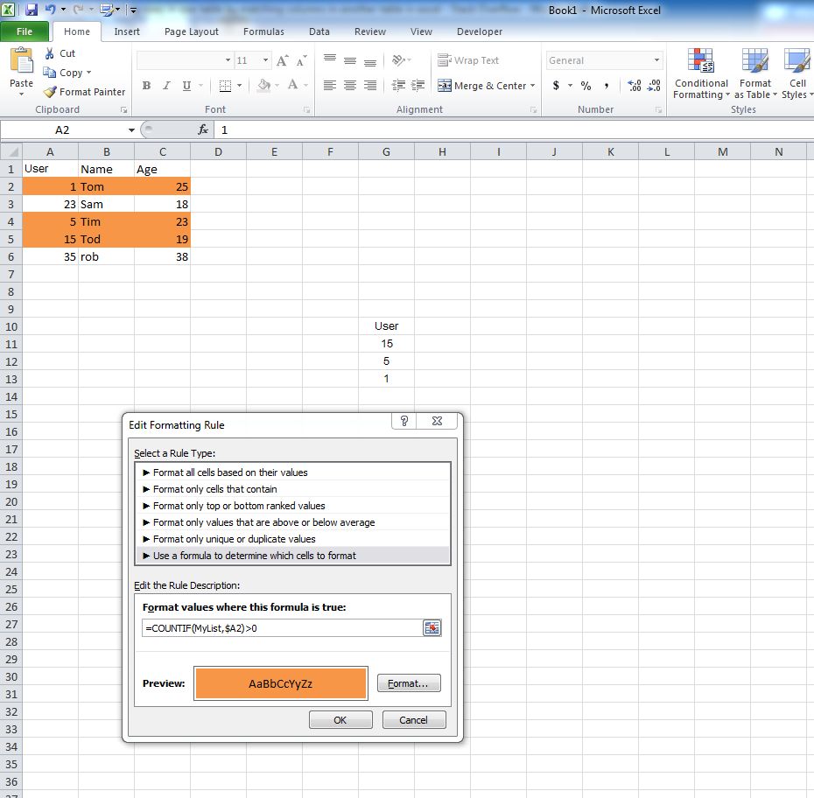Open Cell Styles gallery
Image resolution: width=814 pixels, height=798 pixels.
pyautogui.click(x=796, y=73)
